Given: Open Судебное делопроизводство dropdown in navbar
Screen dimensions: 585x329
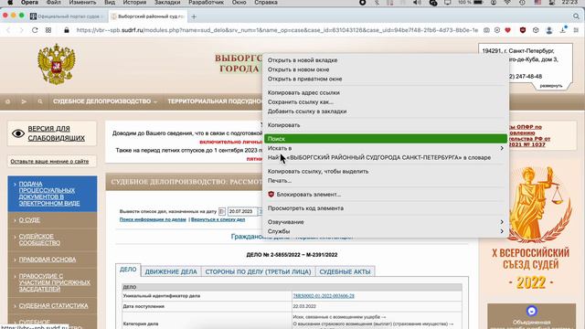Looking at the screenshot, I should tap(105, 101).
